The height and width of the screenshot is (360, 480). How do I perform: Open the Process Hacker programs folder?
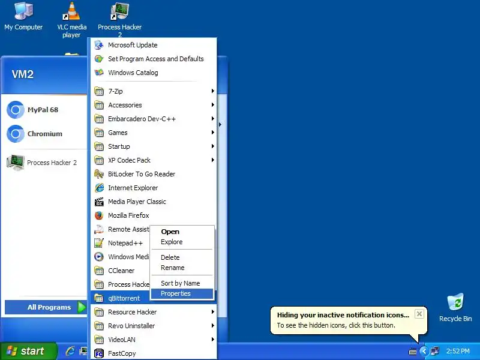point(121,284)
